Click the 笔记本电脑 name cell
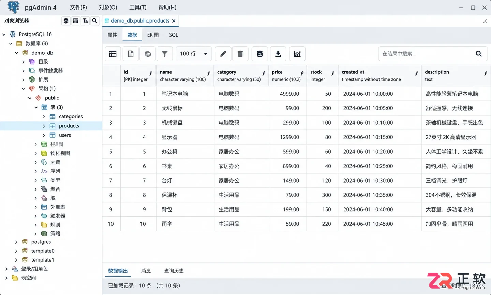The image size is (491, 295). click(x=185, y=94)
